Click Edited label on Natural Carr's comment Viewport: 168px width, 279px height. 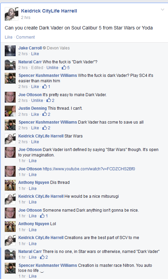click(37, 68)
